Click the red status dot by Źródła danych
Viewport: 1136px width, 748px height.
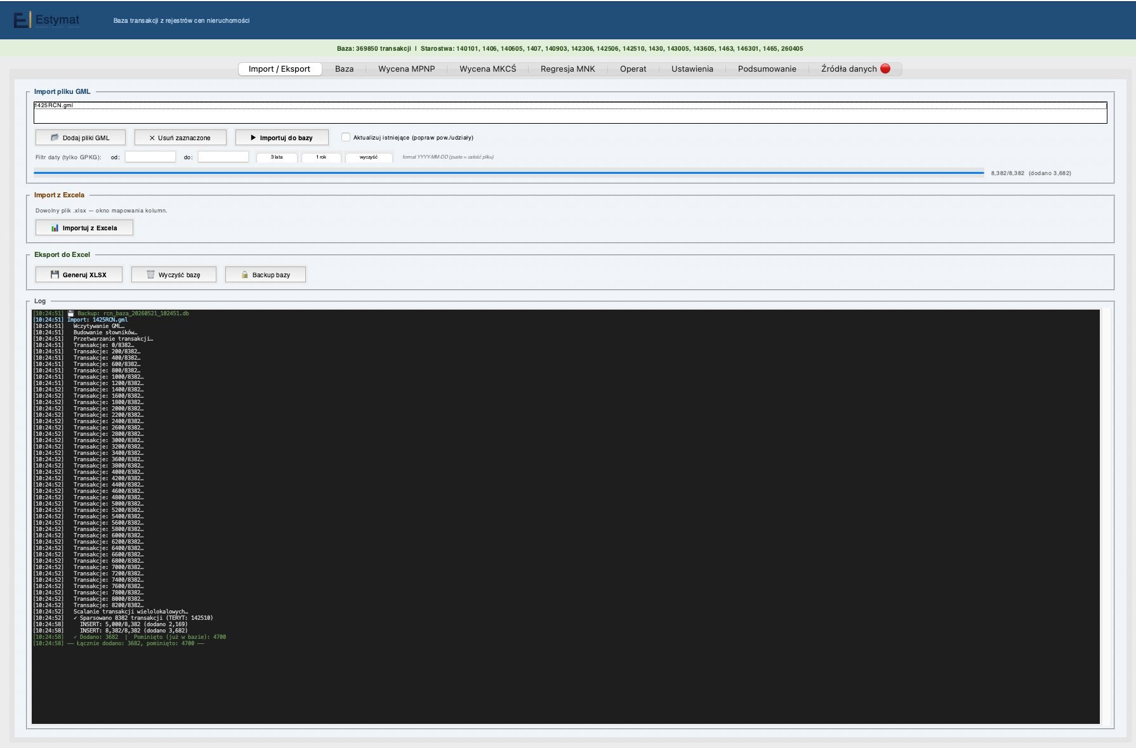point(885,69)
